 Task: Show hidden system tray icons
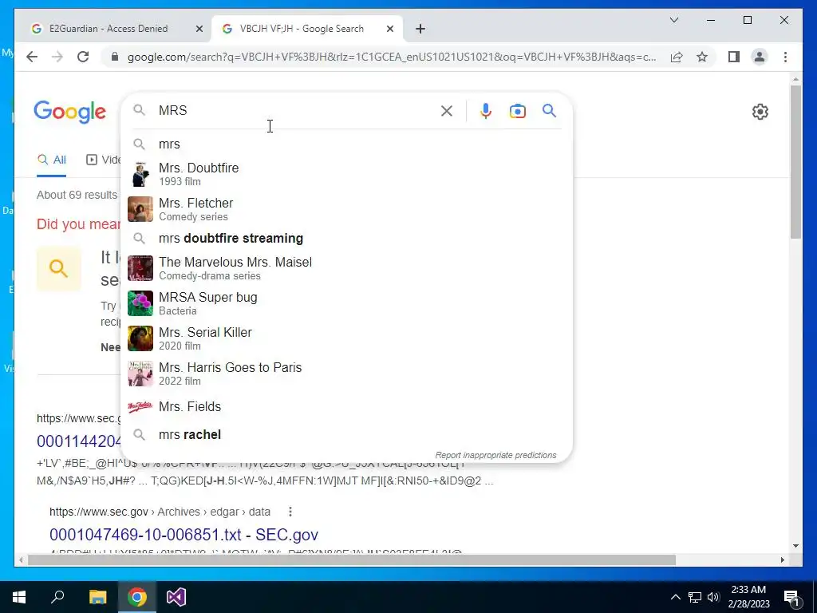[675, 597]
